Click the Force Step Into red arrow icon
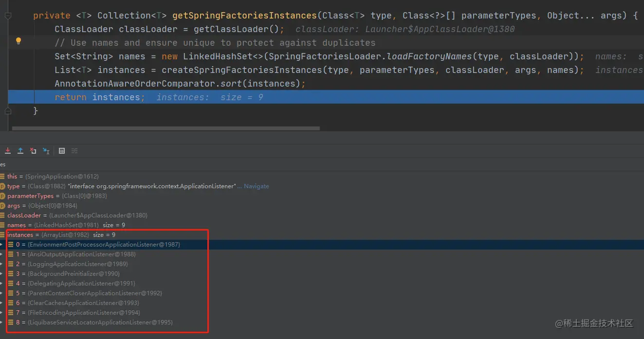The width and height of the screenshot is (644, 339). coord(8,151)
